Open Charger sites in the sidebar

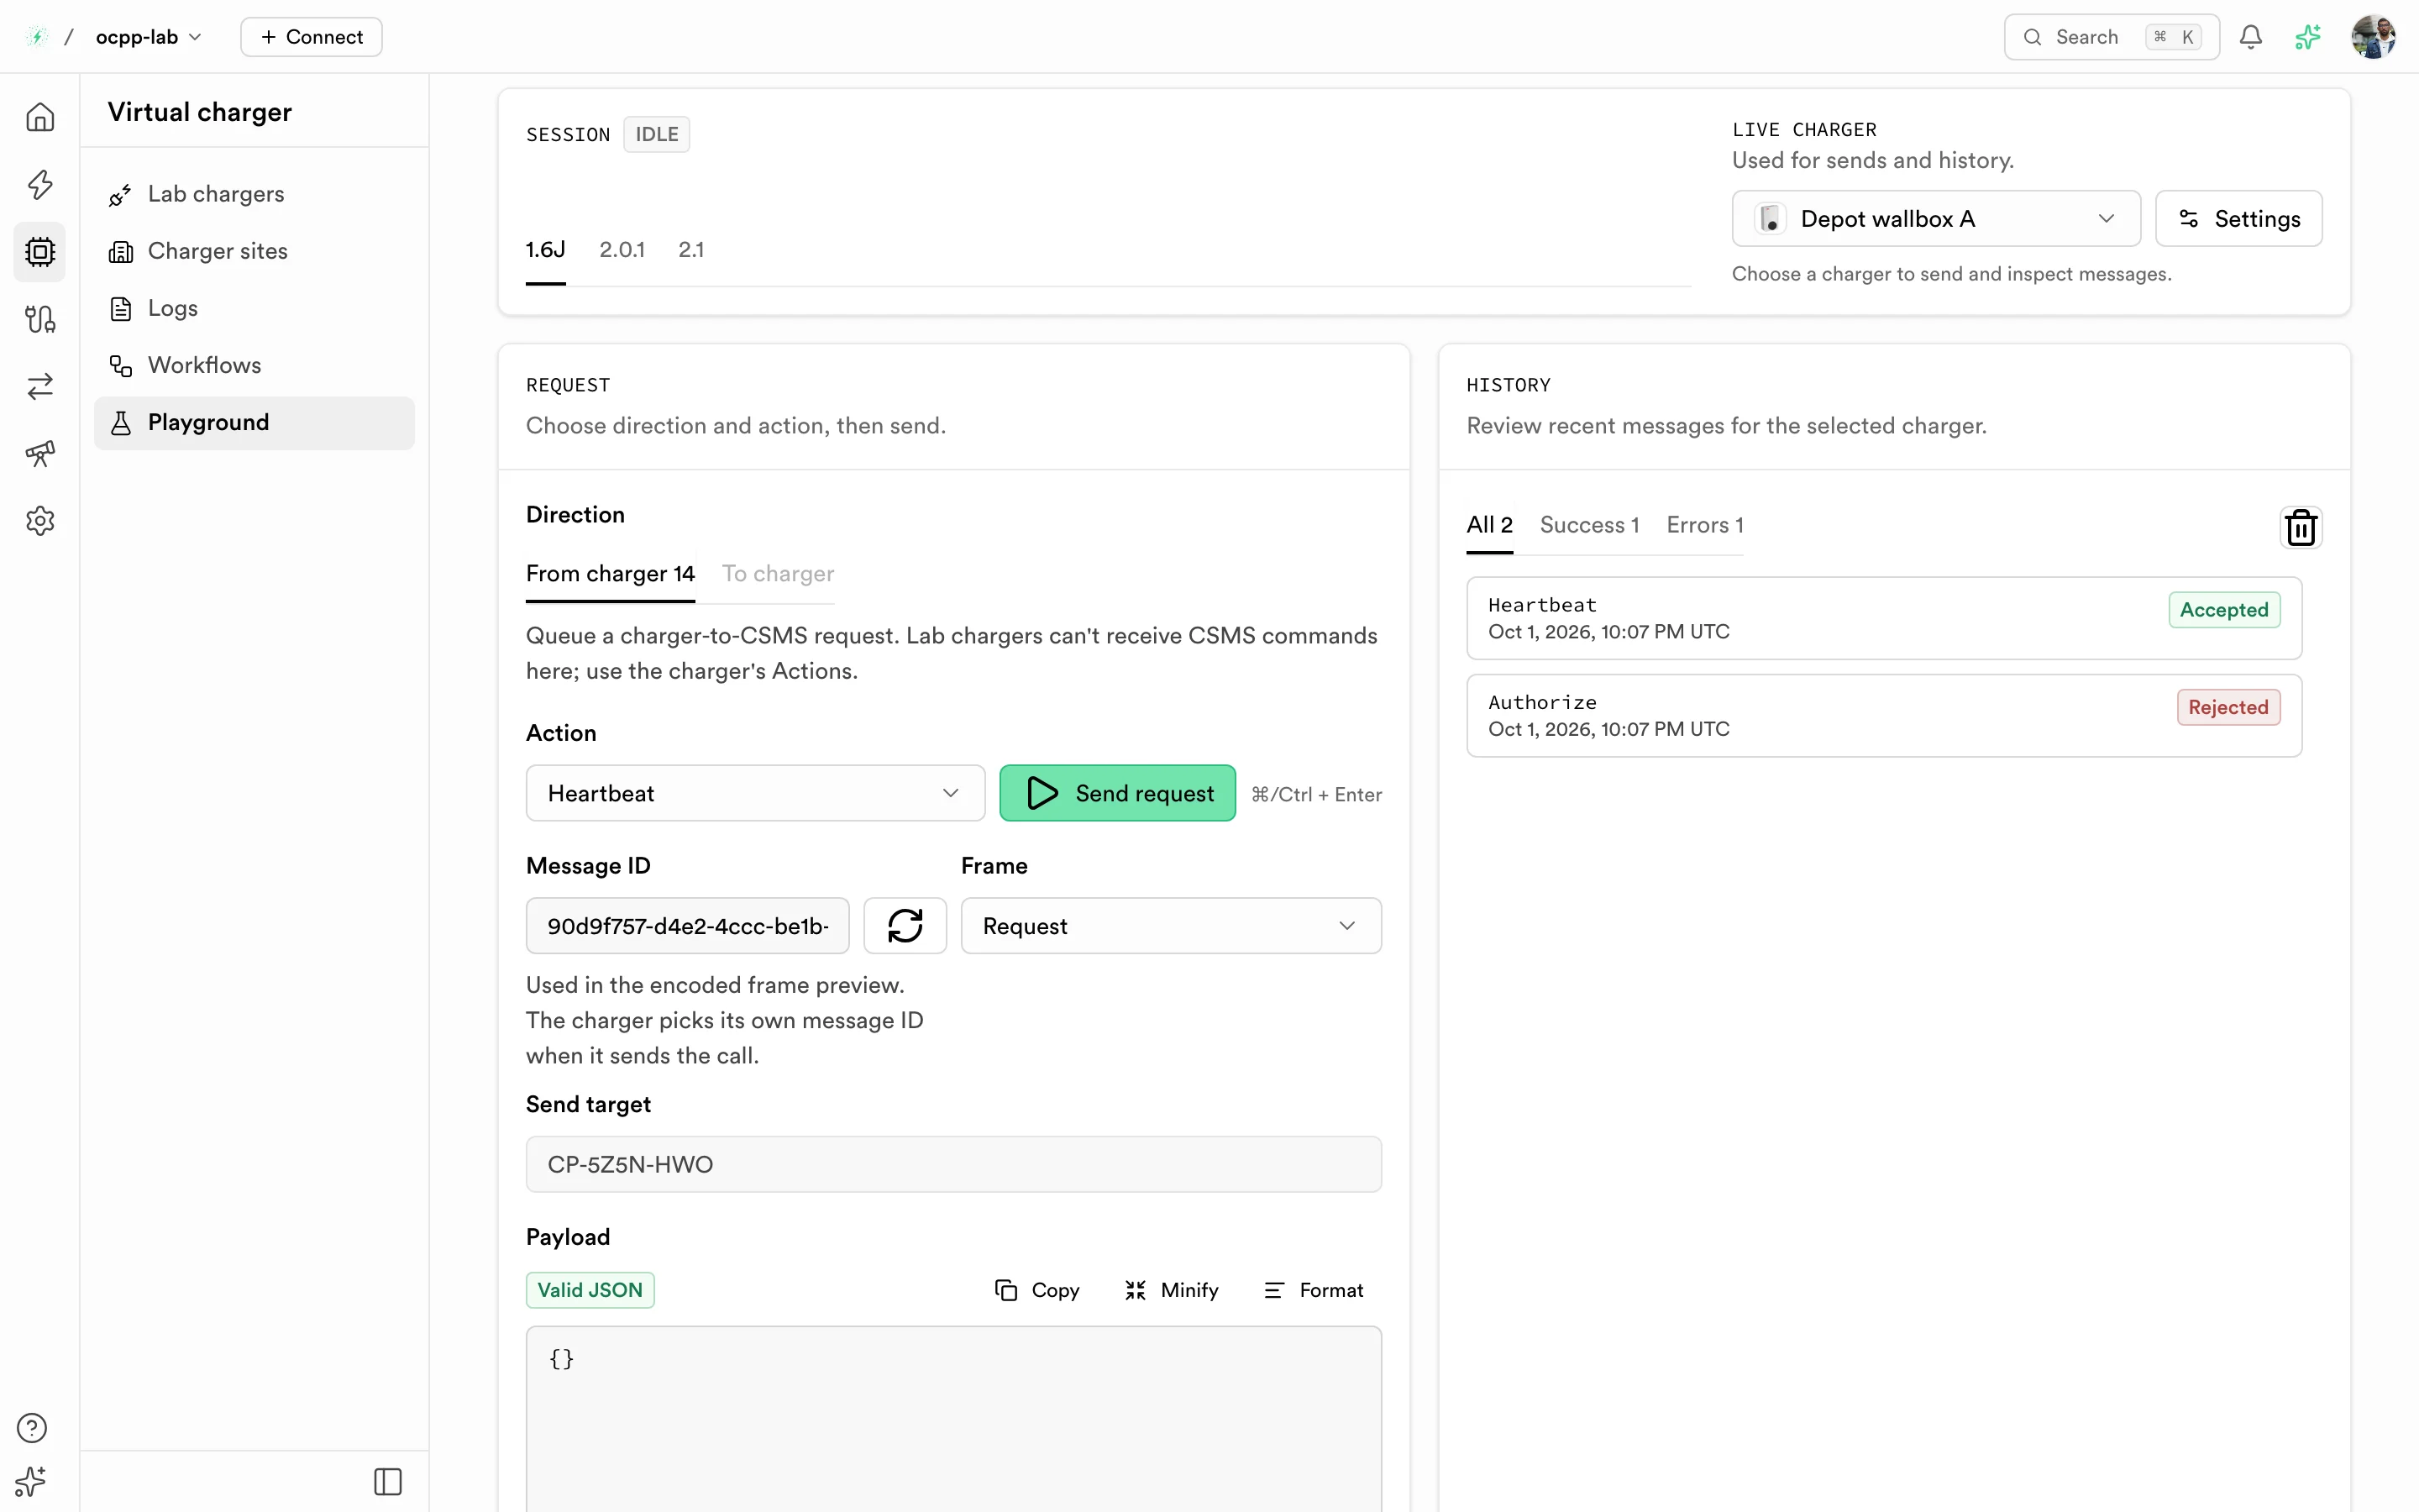point(254,251)
